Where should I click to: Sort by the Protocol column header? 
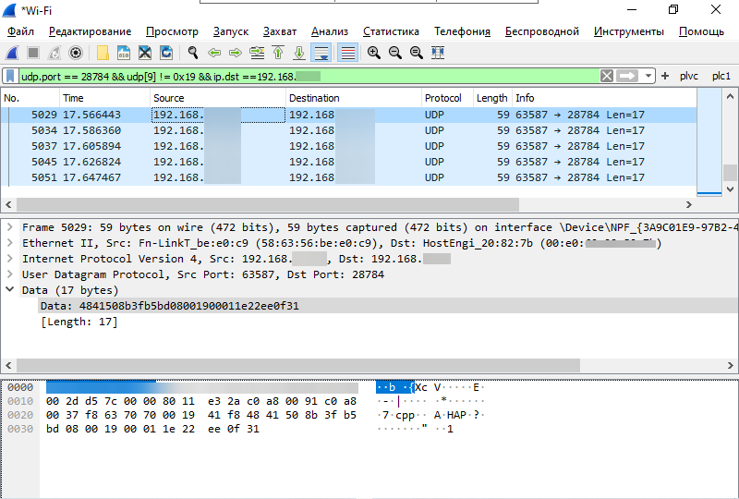(447, 98)
